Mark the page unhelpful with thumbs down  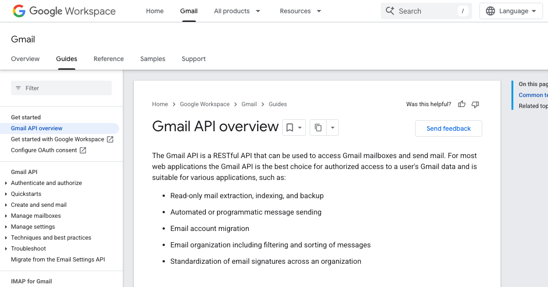click(x=475, y=104)
